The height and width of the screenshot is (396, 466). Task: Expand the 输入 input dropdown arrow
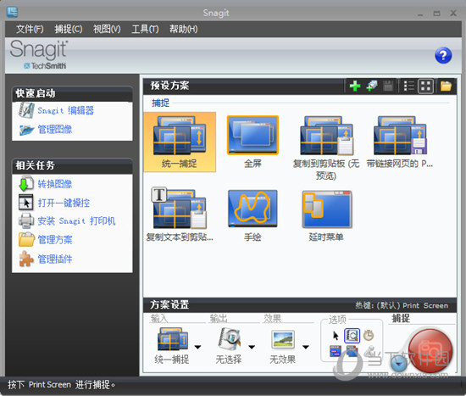click(197, 347)
